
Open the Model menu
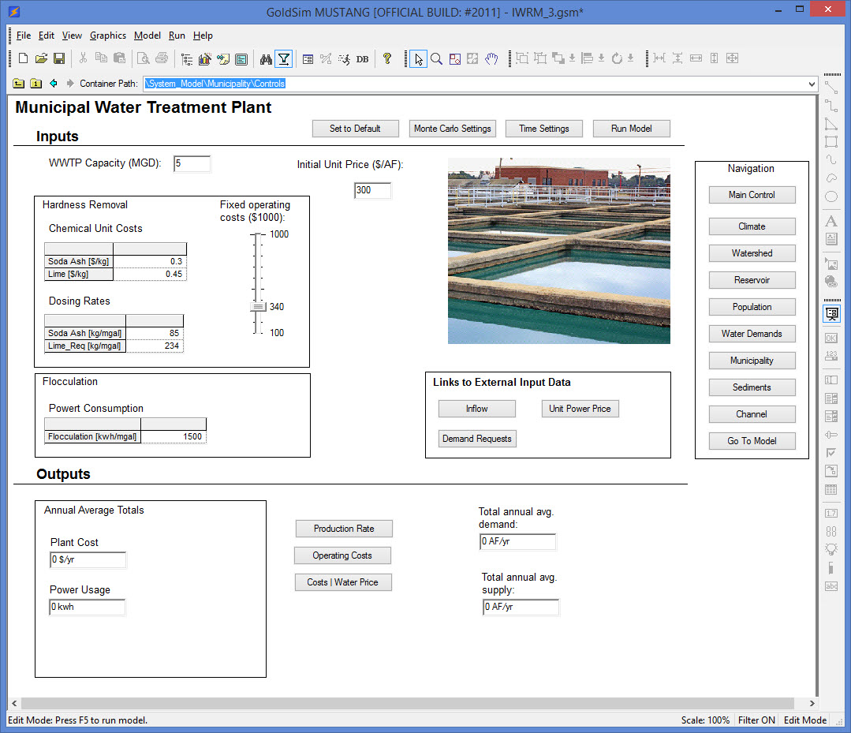(147, 36)
